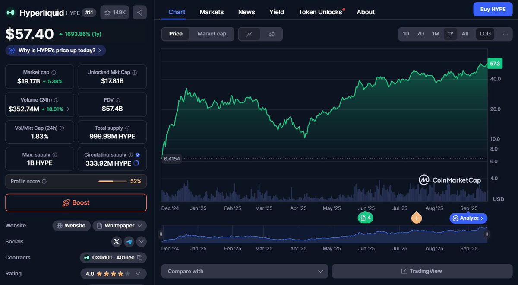
Task: Click the Boost button
Action: pos(76,202)
